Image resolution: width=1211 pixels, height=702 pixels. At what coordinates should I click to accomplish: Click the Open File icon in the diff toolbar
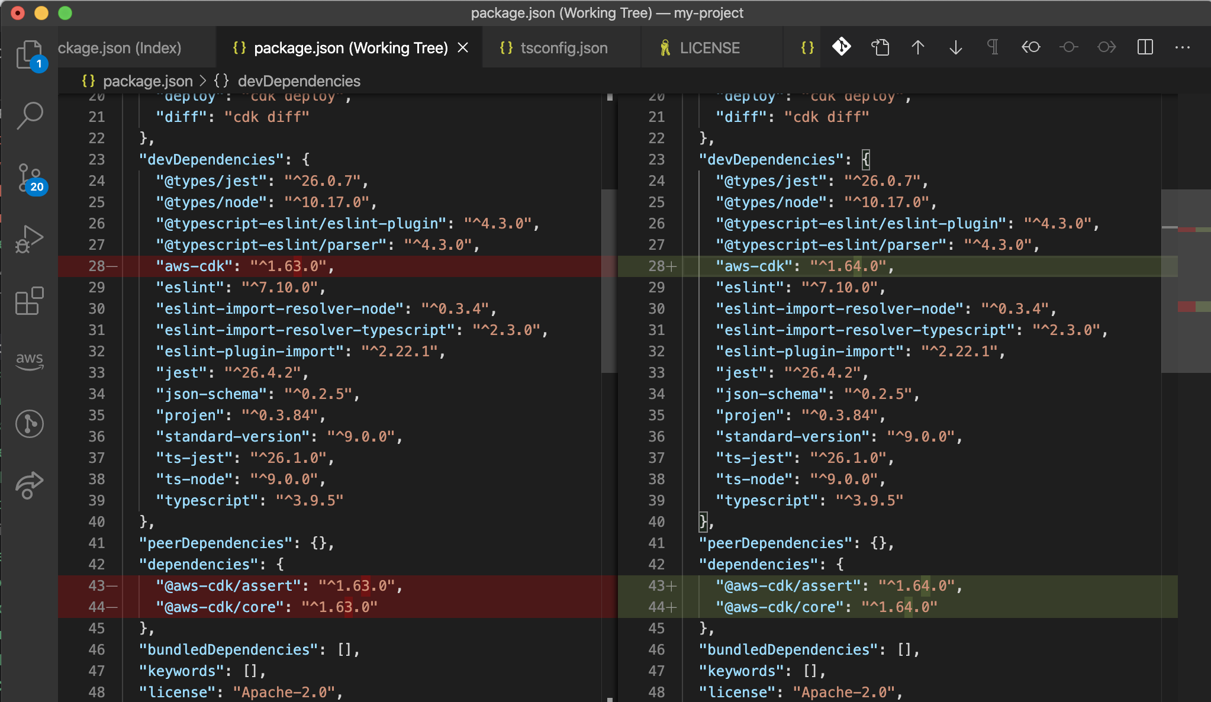tap(880, 47)
